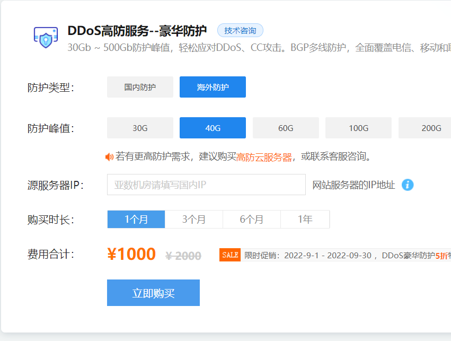Select 海外防护 protection type

pos(213,87)
